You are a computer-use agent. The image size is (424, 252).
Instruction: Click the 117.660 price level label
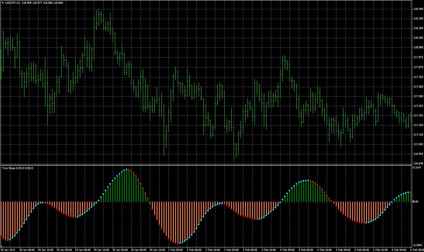(x=418, y=87)
